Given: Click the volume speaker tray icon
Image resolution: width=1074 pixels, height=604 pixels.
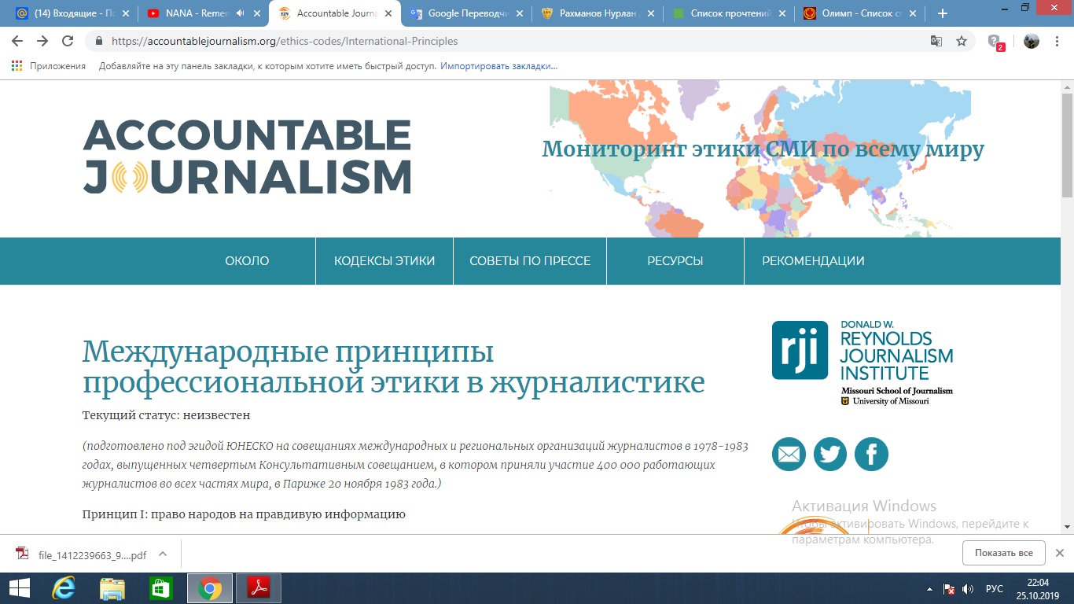Looking at the screenshot, I should click(968, 589).
